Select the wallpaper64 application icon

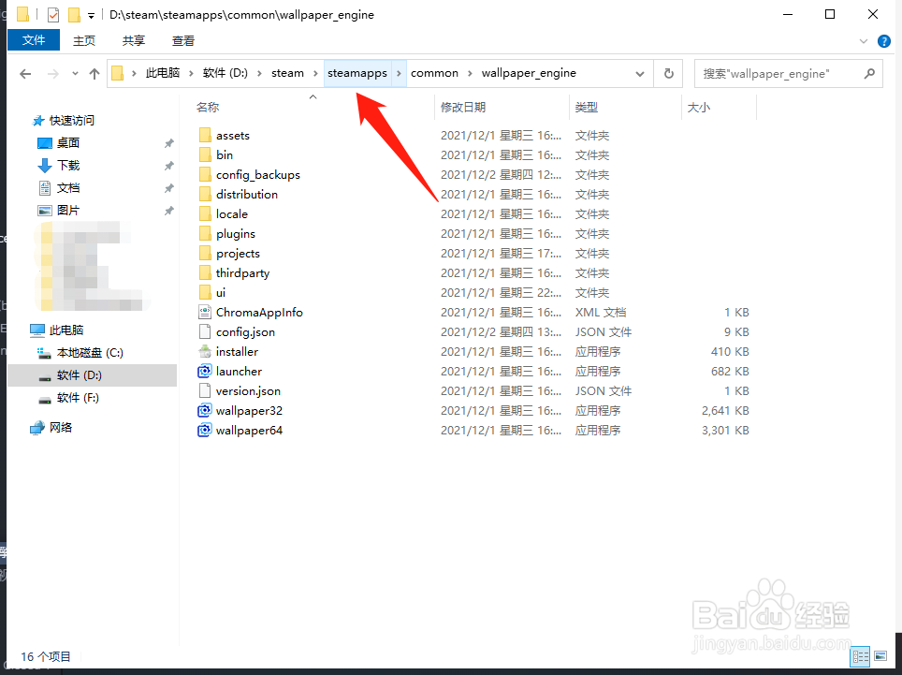[x=204, y=431]
